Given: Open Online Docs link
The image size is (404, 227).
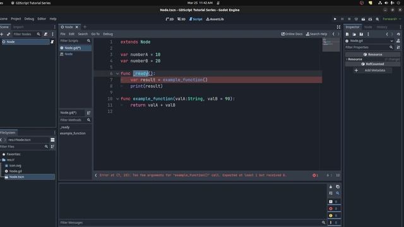Looking at the screenshot, I should tap(292, 34).
